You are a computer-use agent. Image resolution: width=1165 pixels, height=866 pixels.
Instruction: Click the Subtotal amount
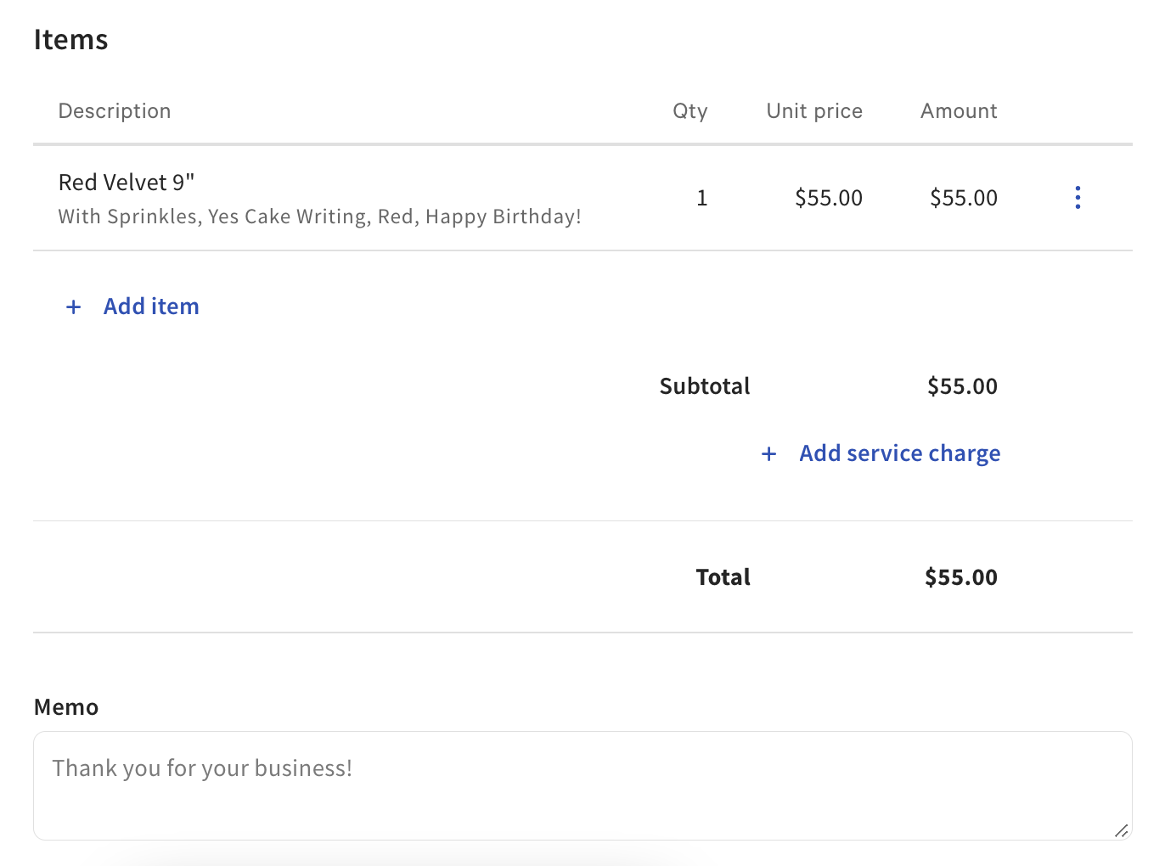tap(962, 386)
